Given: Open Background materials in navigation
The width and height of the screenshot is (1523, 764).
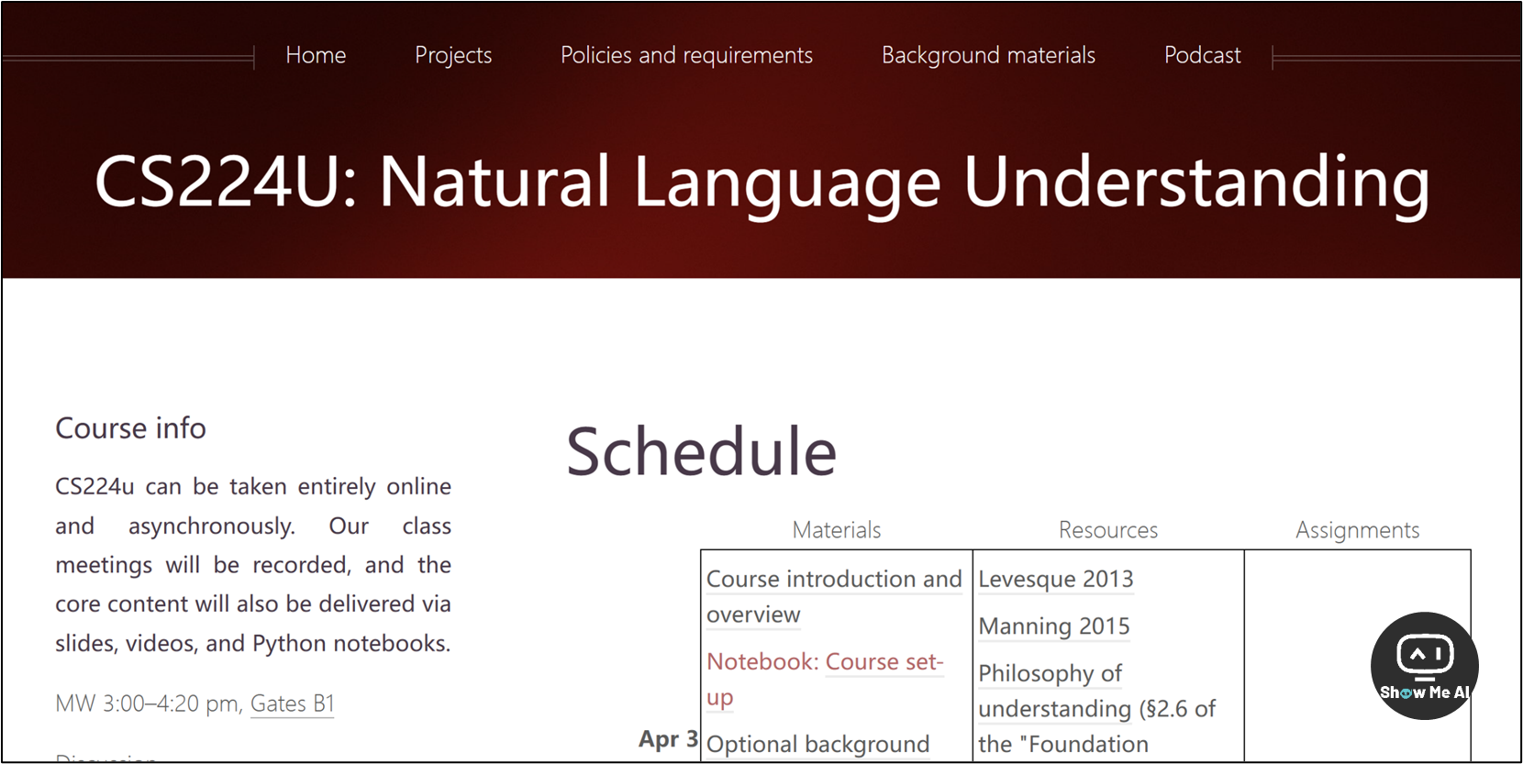Looking at the screenshot, I should 988,55.
